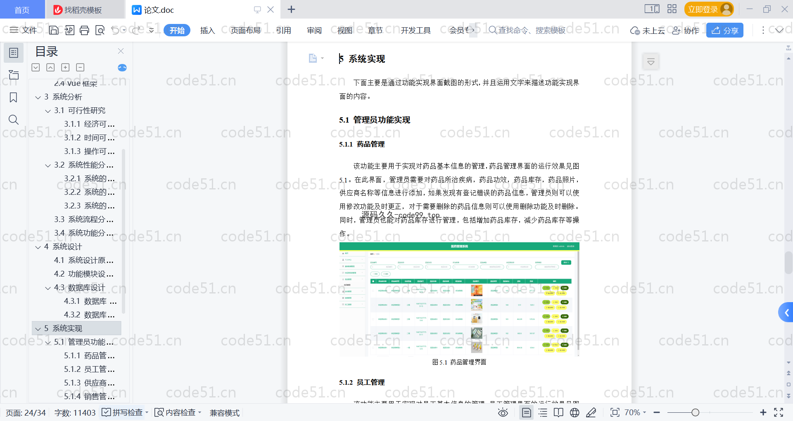Select the 引用 ribbon tab
The height and width of the screenshot is (421, 793).
tap(283, 30)
